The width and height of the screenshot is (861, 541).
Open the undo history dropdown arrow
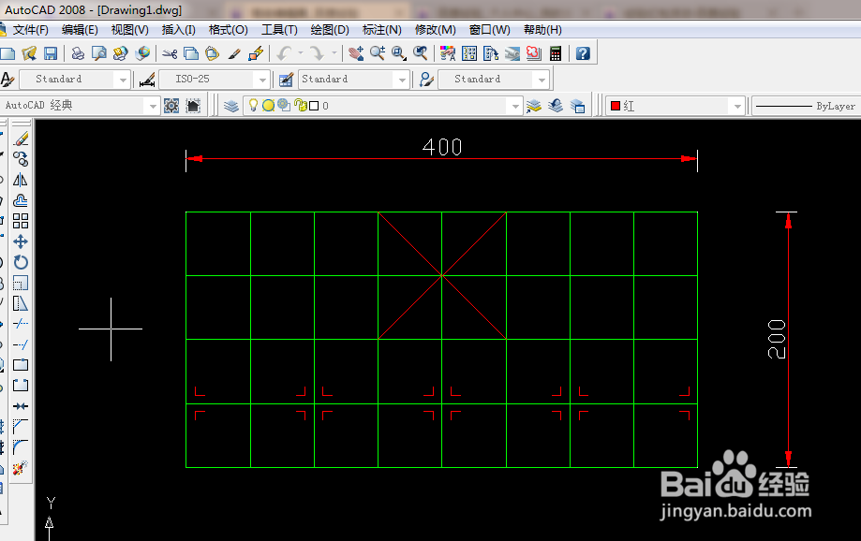click(301, 53)
